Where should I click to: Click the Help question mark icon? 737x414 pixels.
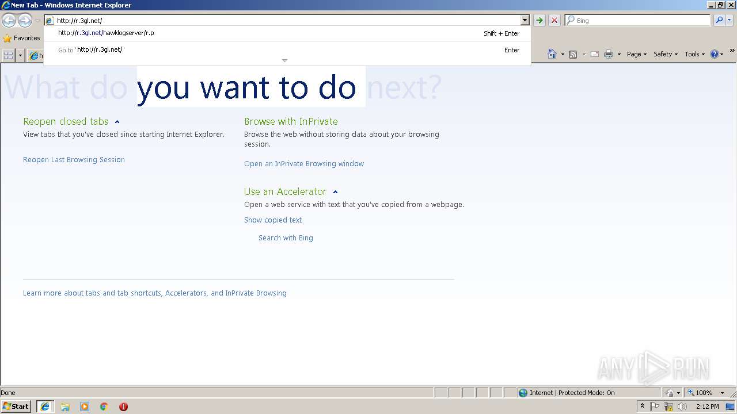click(x=715, y=54)
